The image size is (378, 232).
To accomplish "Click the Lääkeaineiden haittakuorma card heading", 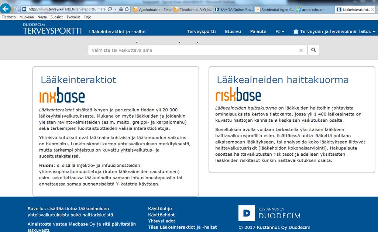I will 283,80.
